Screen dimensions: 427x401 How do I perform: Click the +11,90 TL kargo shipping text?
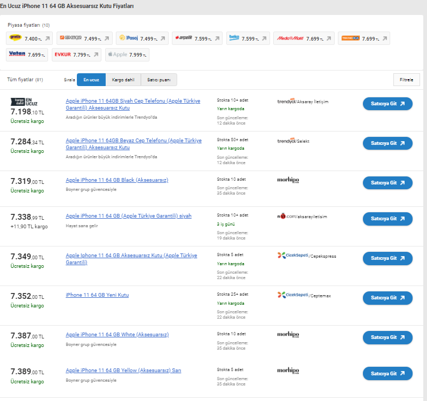pyautogui.click(x=29, y=226)
